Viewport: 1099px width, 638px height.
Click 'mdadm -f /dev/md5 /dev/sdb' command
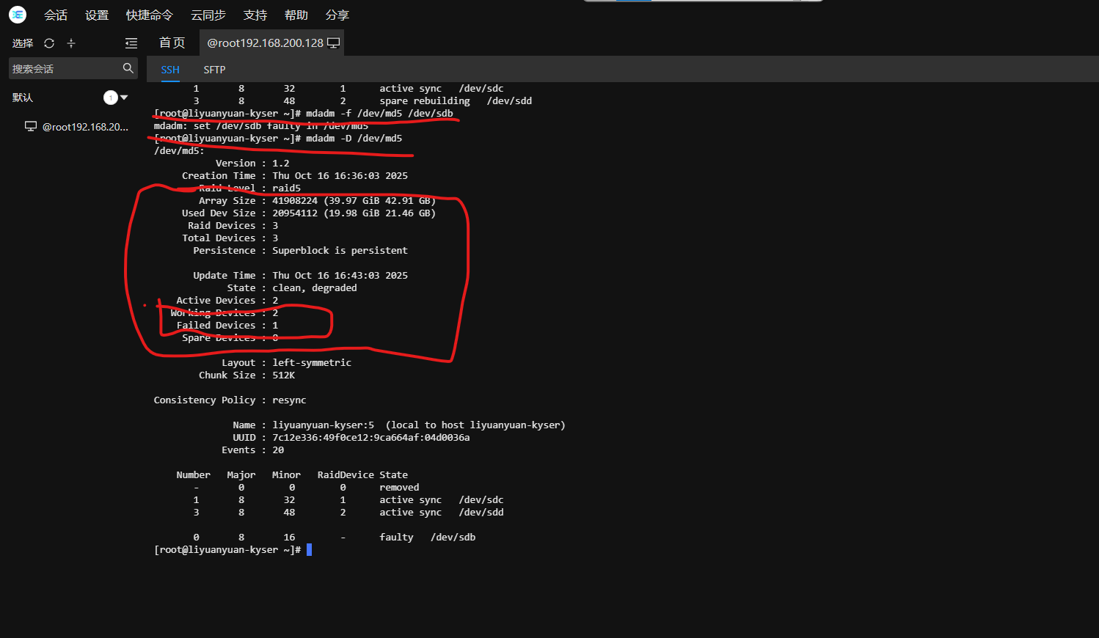pos(379,113)
